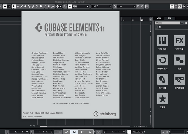Select the Erase tool
Screen dimensions: 188x134
(x=25, y=6)
